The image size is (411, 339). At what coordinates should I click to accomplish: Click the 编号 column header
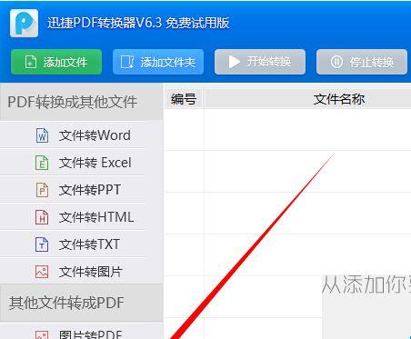click(184, 99)
